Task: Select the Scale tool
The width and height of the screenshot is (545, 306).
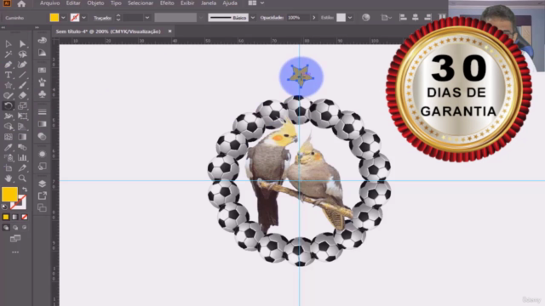Action: coord(22,105)
